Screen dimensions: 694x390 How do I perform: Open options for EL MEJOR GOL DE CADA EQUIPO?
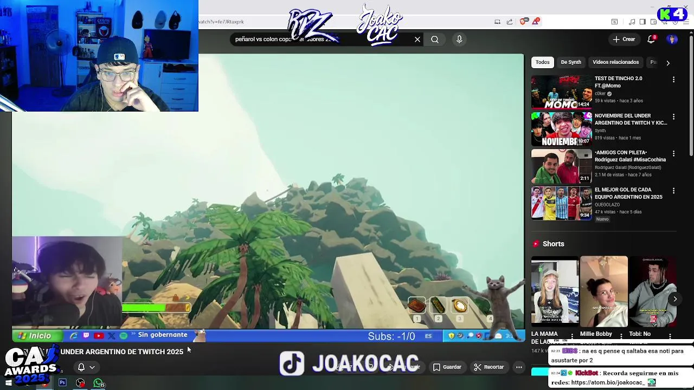pyautogui.click(x=673, y=191)
